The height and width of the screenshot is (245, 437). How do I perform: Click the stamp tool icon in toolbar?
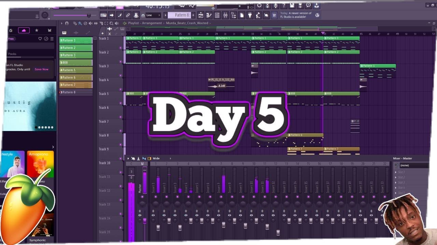136,15
